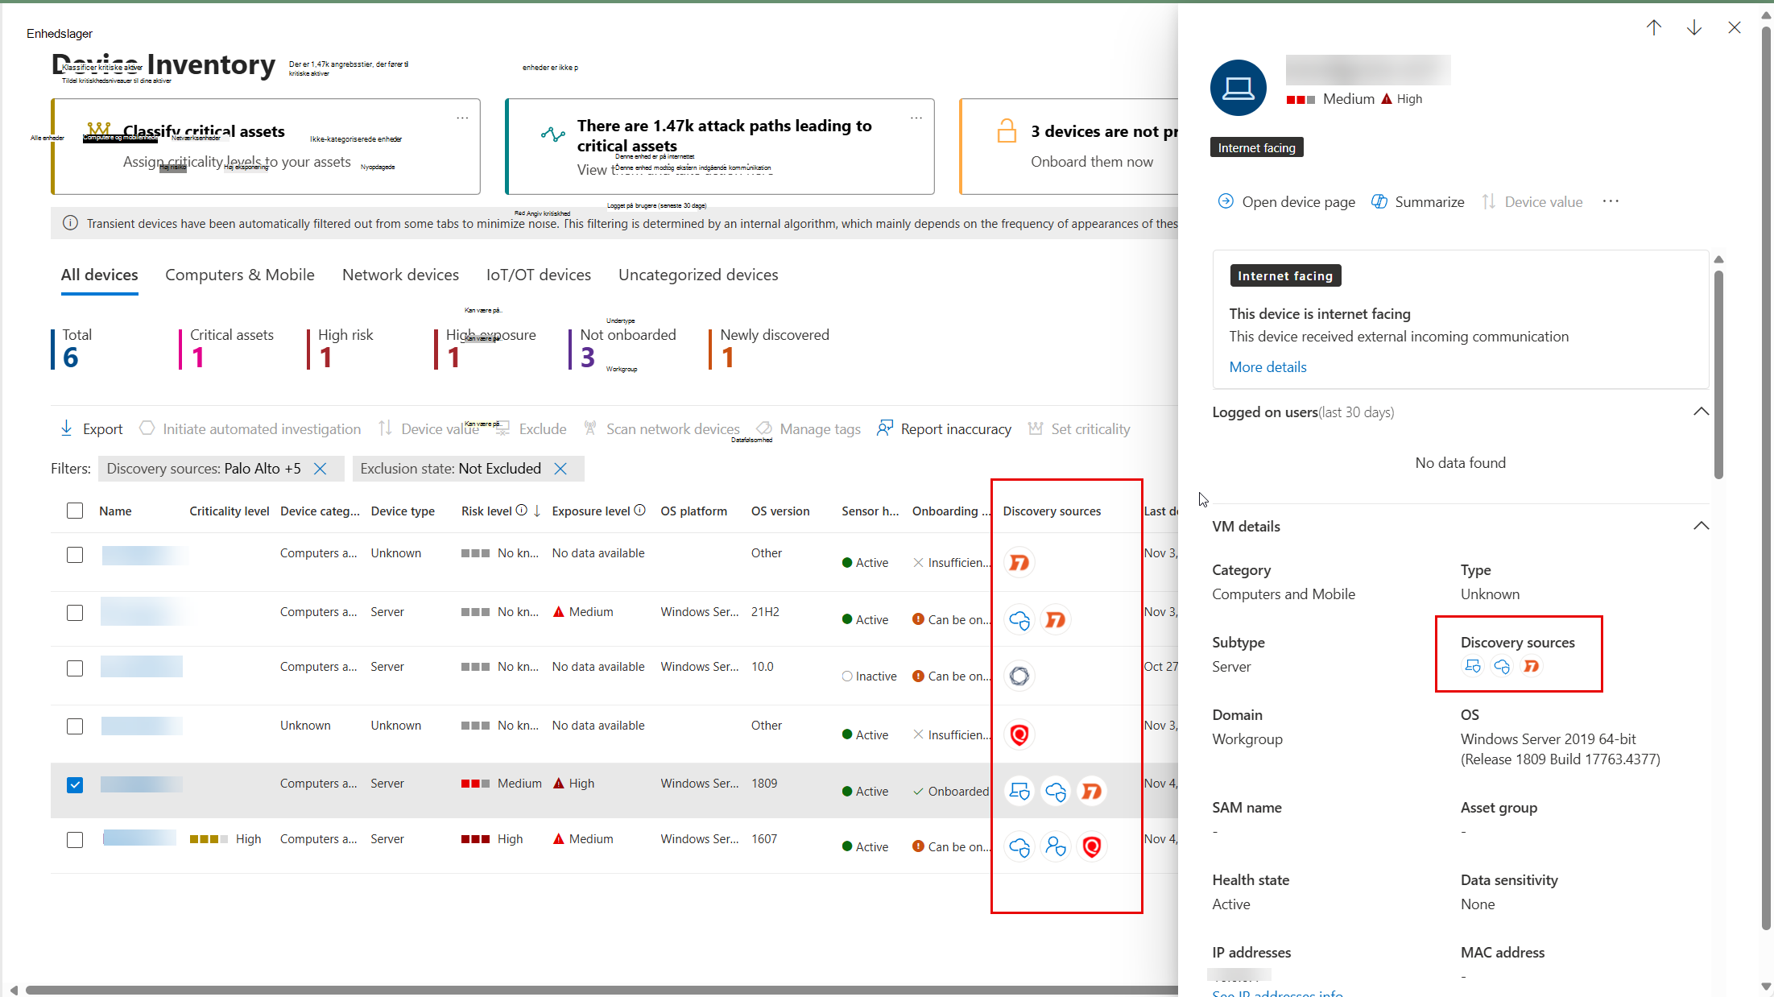Click Open device page arrow icon
Image resolution: width=1774 pixels, height=997 pixels.
pos(1226,201)
